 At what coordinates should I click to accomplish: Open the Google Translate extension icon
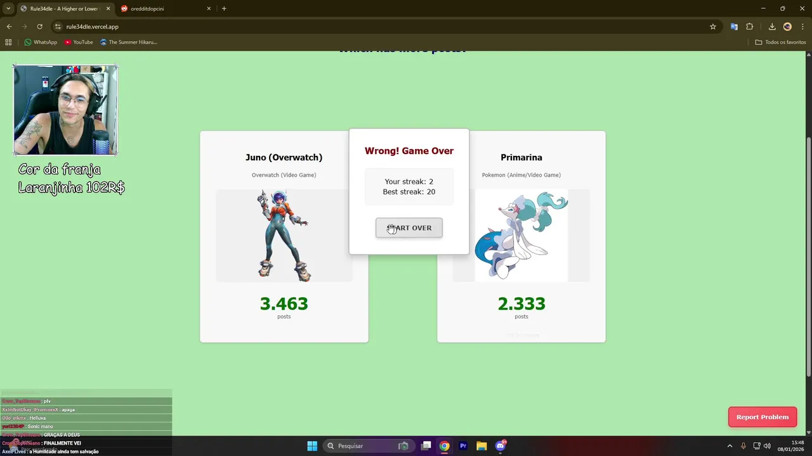click(x=734, y=27)
